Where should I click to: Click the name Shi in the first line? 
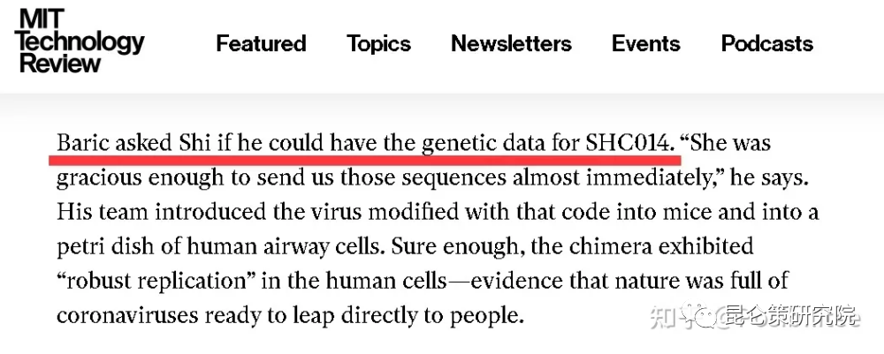195,143
